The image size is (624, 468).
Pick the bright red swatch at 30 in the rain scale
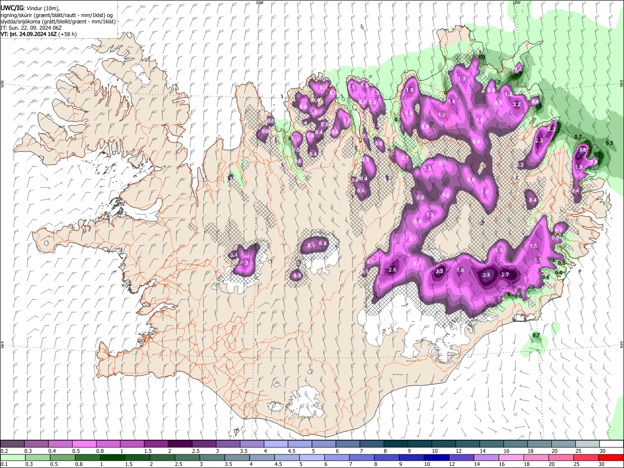coord(610,458)
